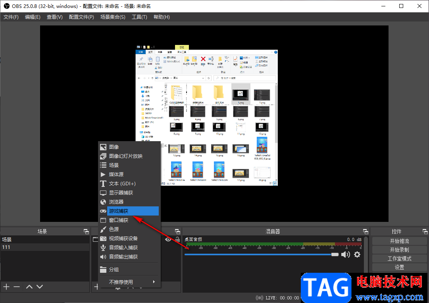429x303 pixels.
Task: Open 设置 from controls panel
Action: pos(399,267)
